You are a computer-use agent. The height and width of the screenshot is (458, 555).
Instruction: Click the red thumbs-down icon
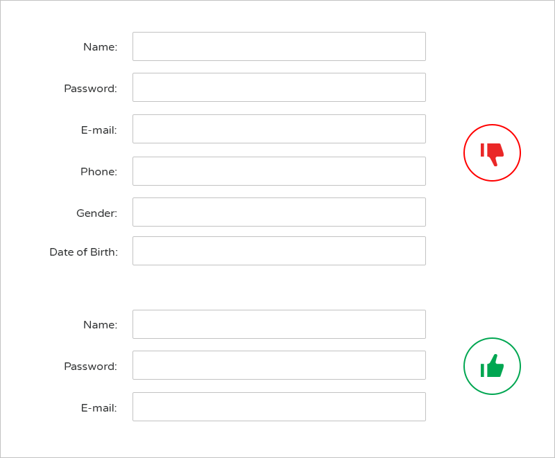[x=492, y=152]
